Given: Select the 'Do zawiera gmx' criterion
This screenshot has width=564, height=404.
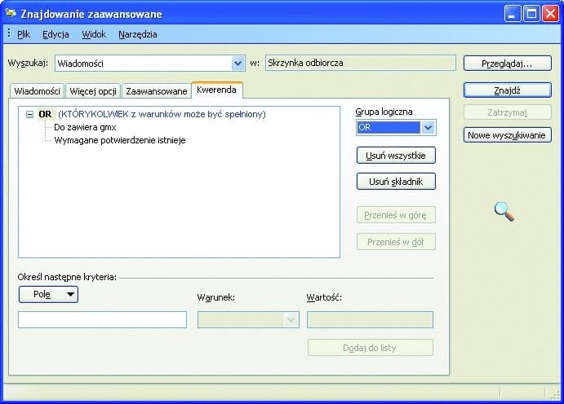Looking at the screenshot, I should coord(85,128).
